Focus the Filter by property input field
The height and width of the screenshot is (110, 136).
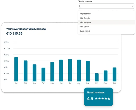tap(106, 6)
